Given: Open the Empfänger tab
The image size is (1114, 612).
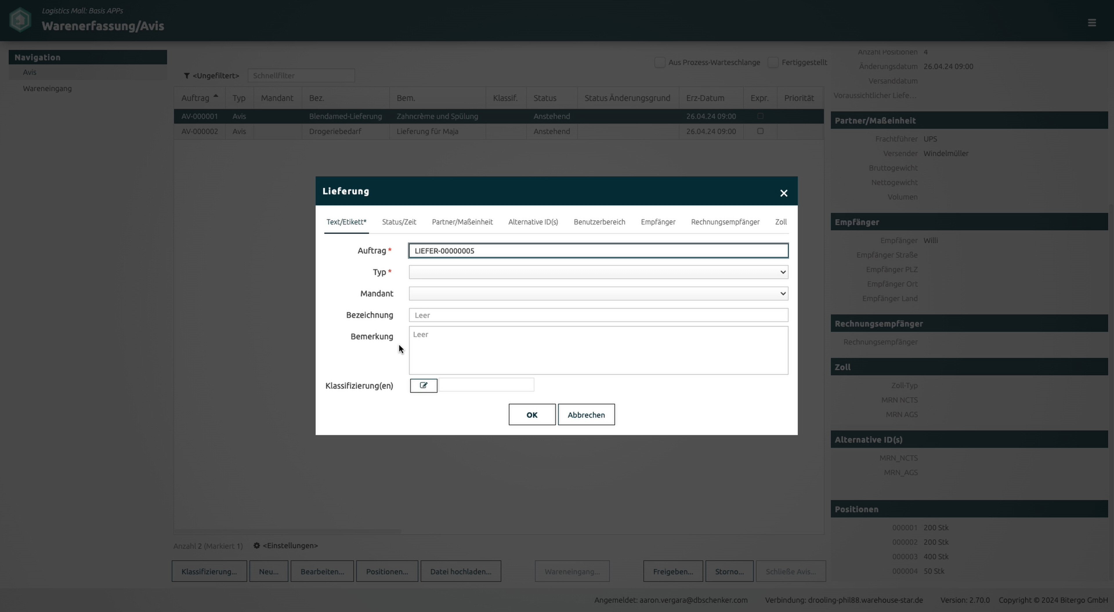Looking at the screenshot, I should pyautogui.click(x=658, y=222).
